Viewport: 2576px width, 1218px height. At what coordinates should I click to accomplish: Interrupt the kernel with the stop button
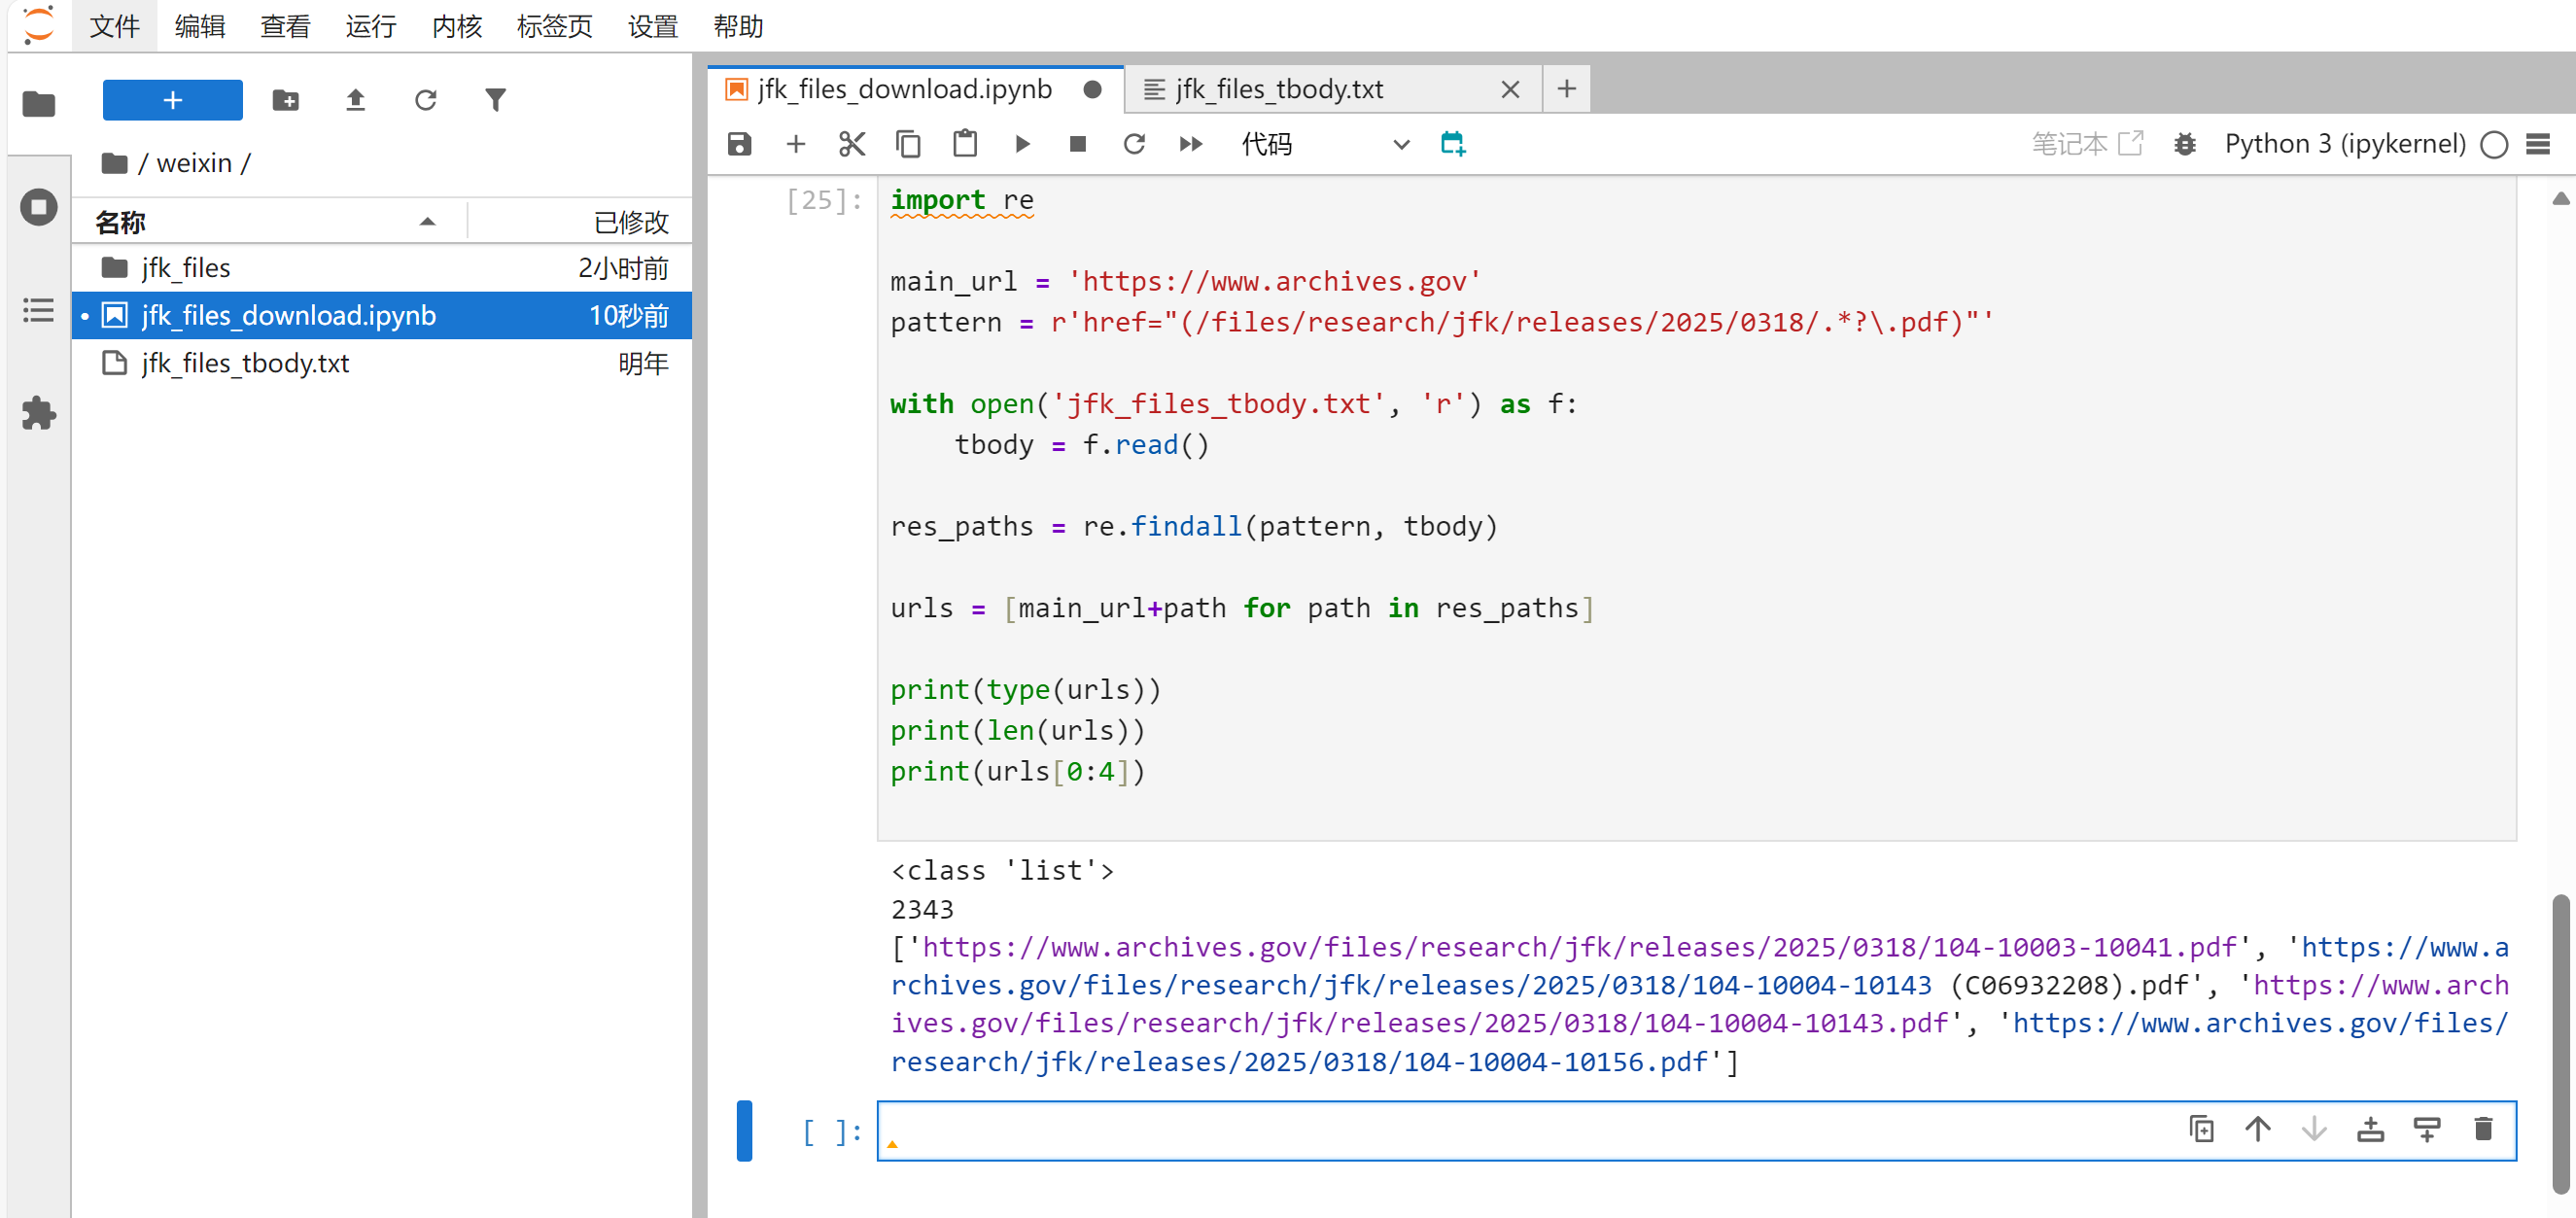coord(1077,144)
